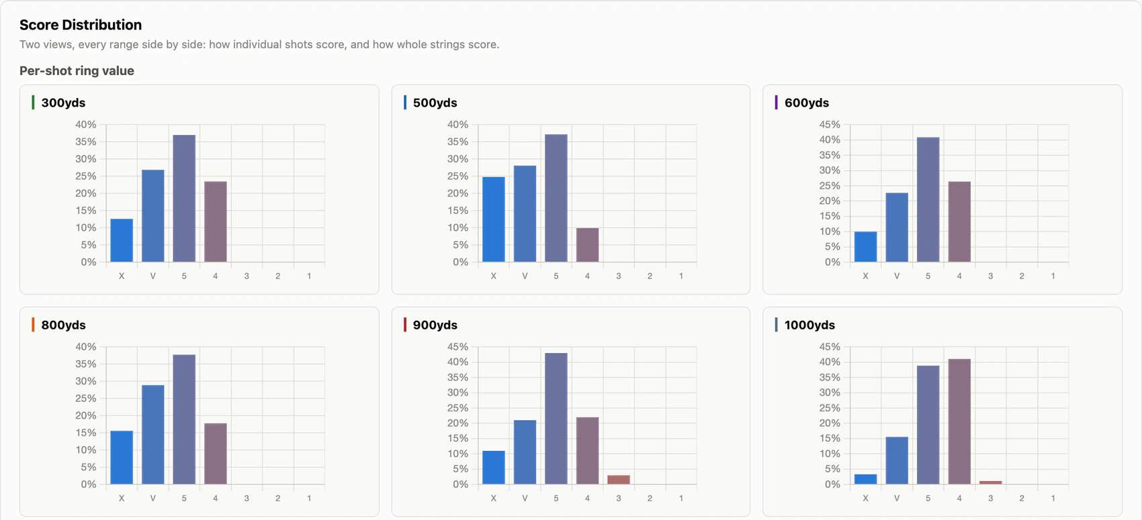Choose the 4 bar in the 800yds chart

pos(216,454)
